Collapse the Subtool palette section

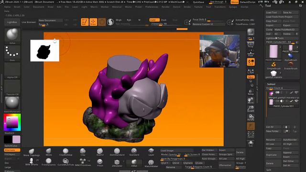tap(271, 84)
